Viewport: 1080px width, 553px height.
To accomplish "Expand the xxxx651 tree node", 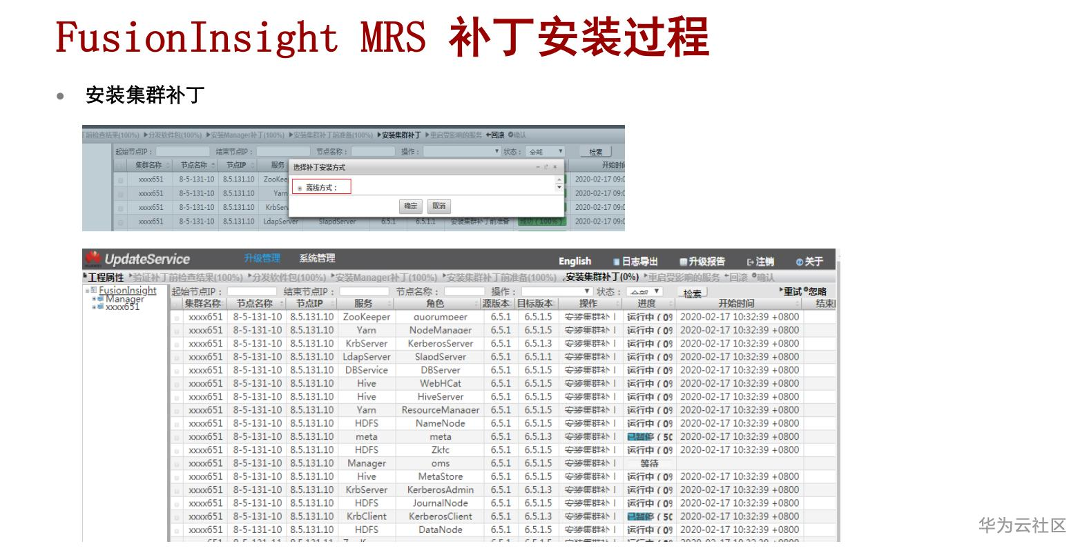I will pos(93,307).
